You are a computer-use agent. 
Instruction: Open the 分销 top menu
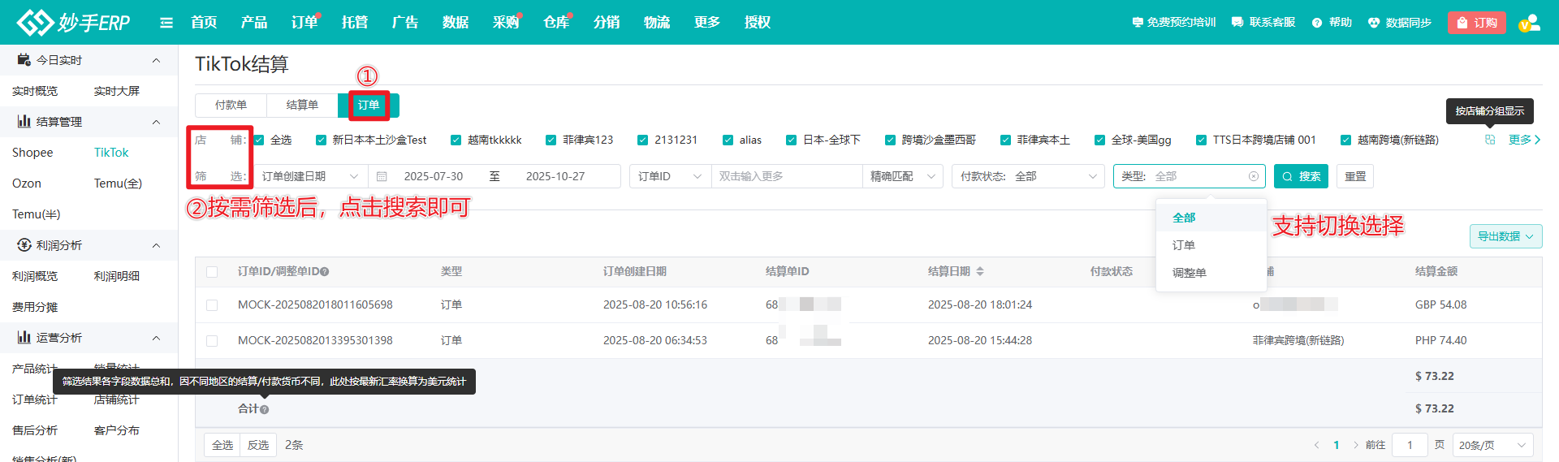coord(607,23)
